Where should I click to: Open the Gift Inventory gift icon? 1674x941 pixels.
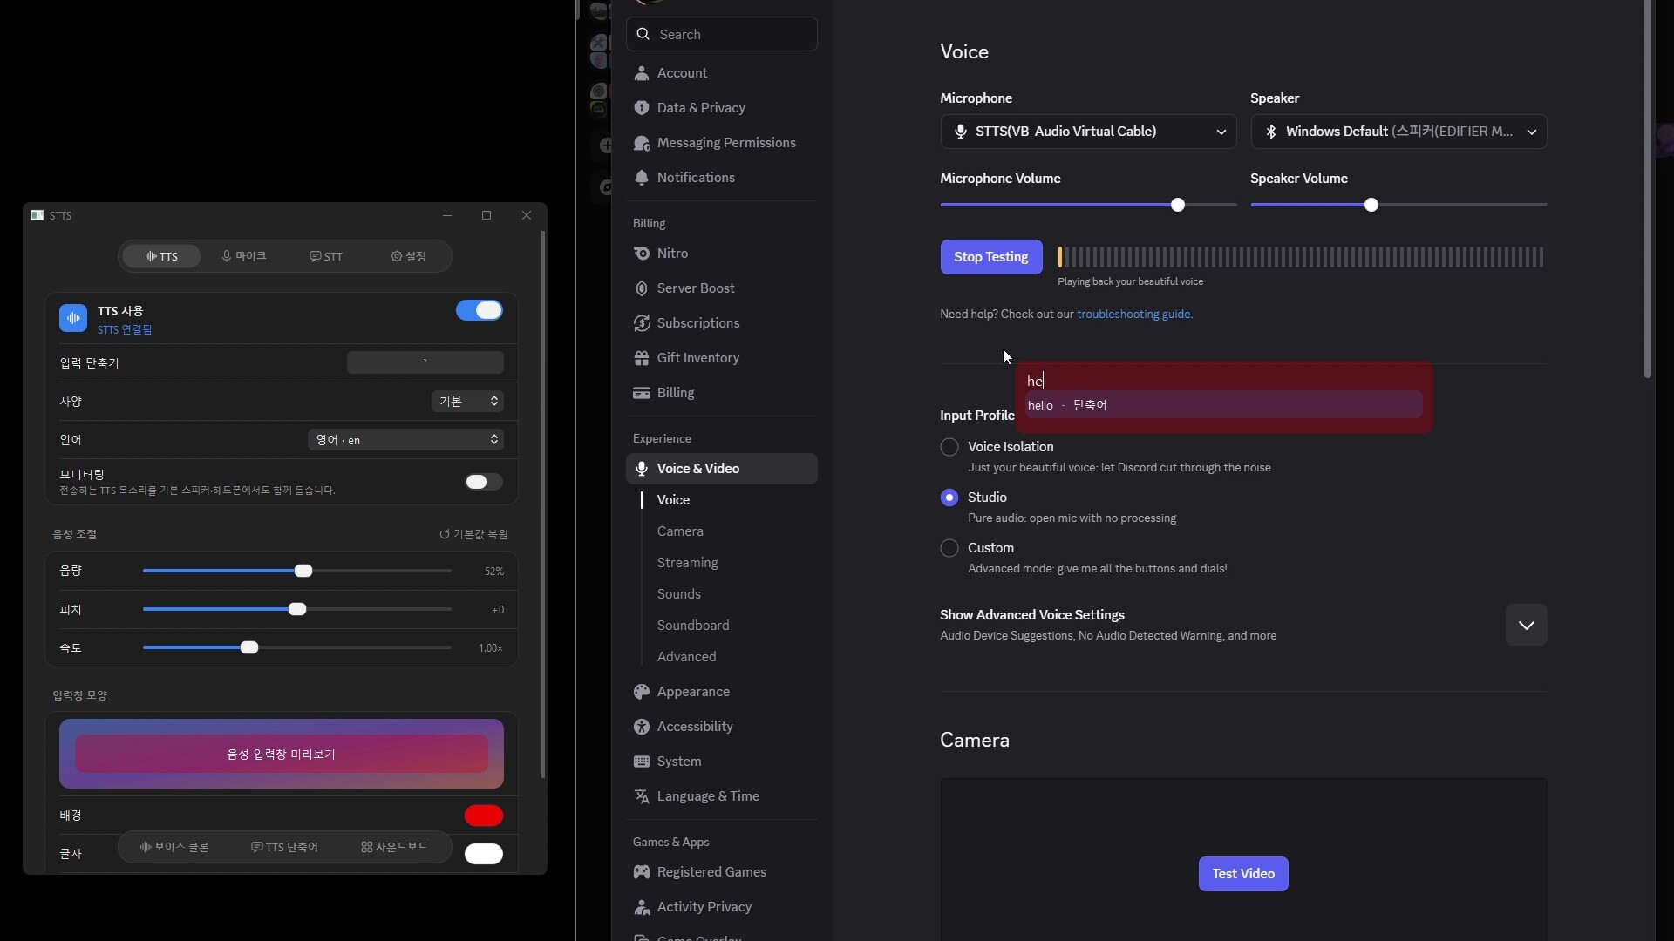[642, 358]
